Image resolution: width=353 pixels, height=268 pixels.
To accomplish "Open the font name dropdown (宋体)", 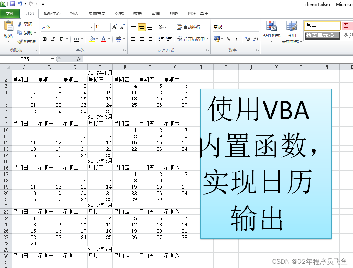I will (92, 27).
